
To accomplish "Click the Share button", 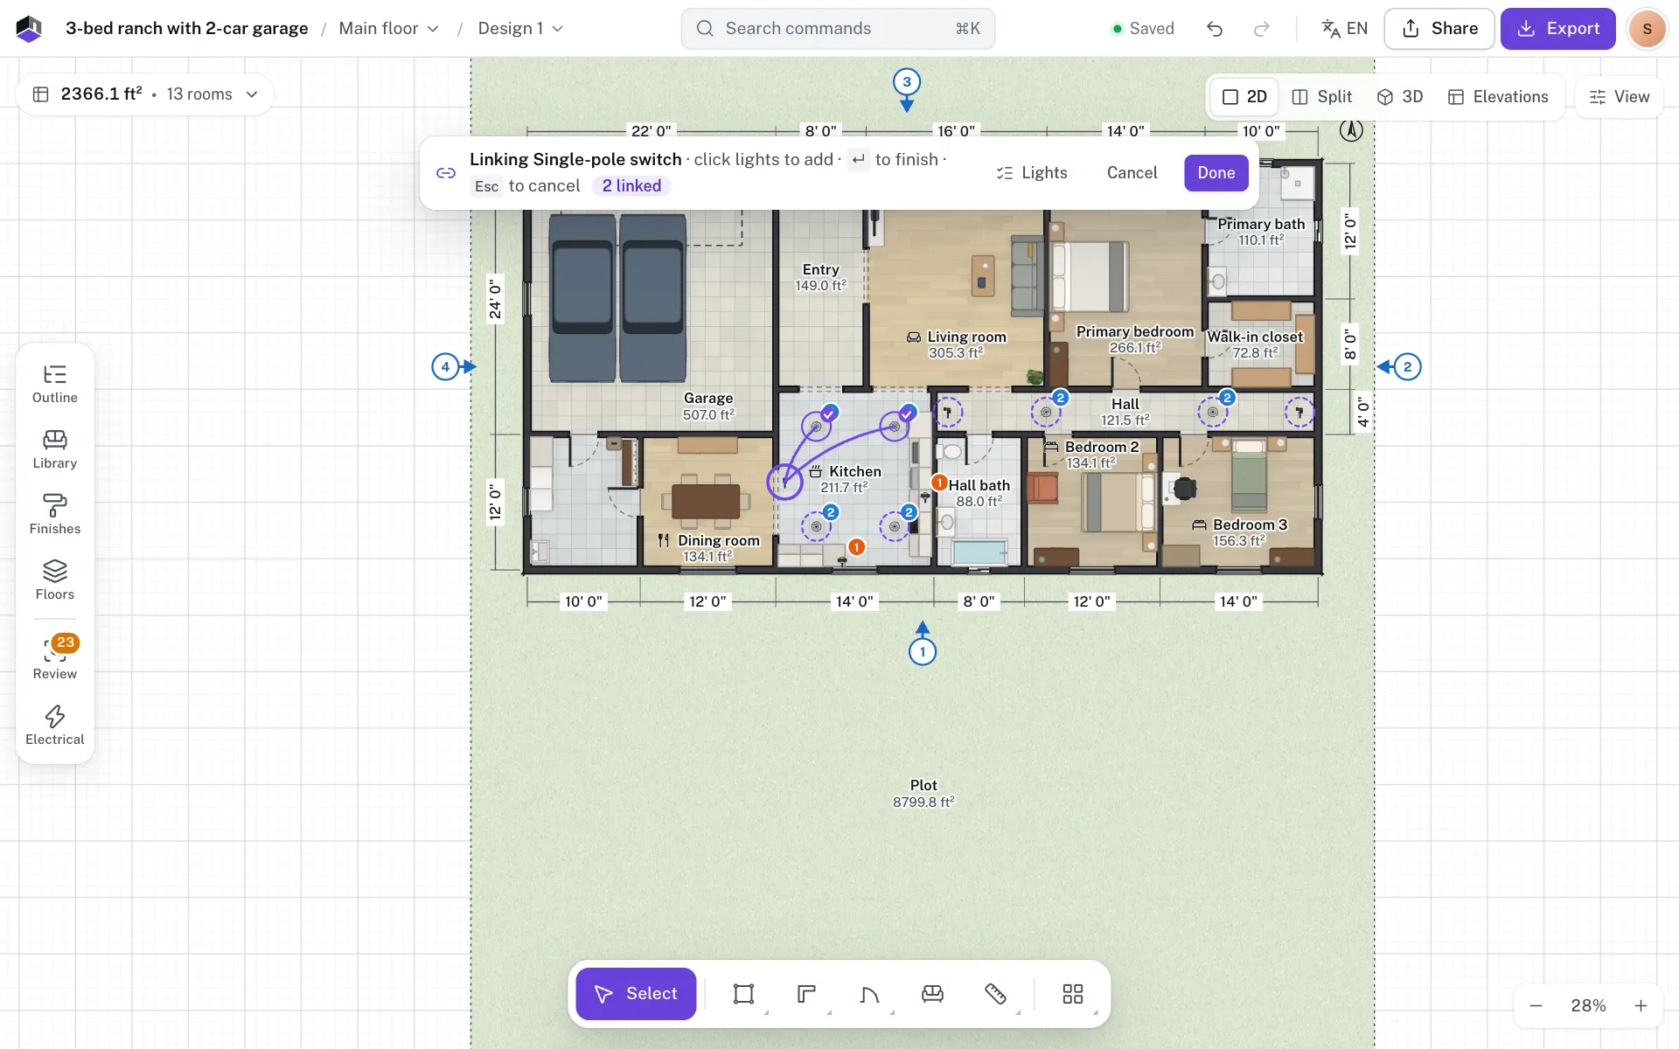I will tap(1439, 29).
